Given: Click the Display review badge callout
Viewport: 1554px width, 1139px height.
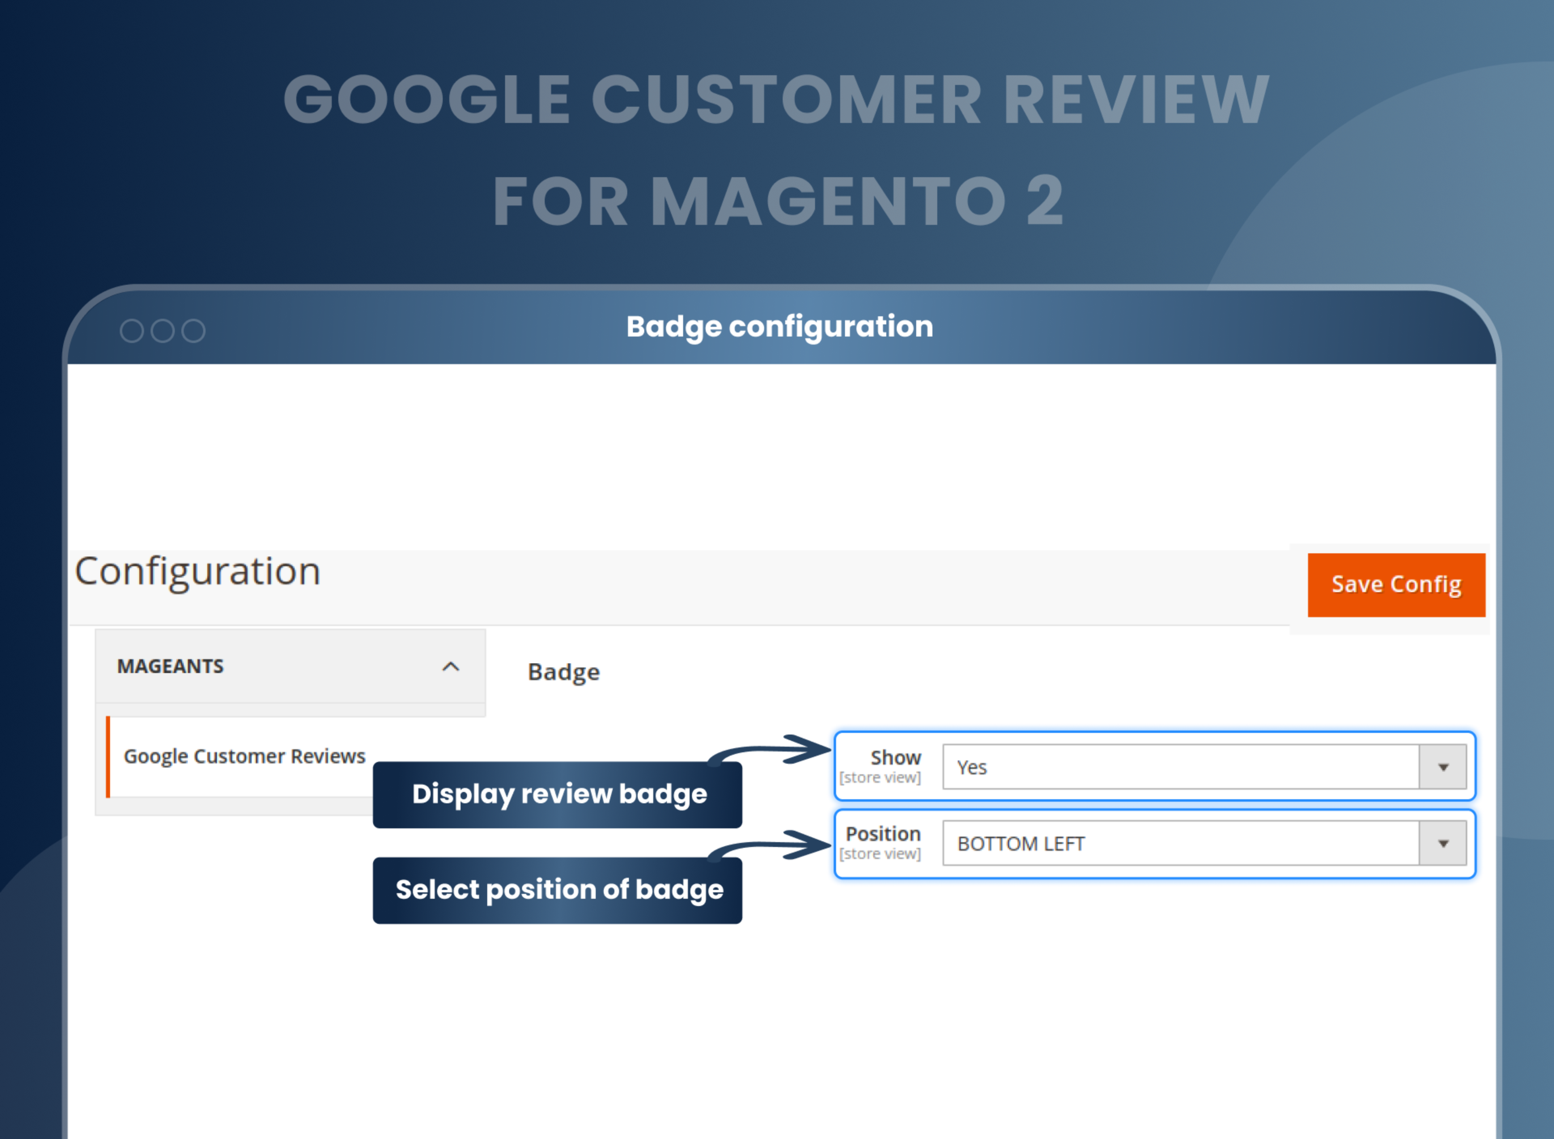Looking at the screenshot, I should [x=557, y=794].
